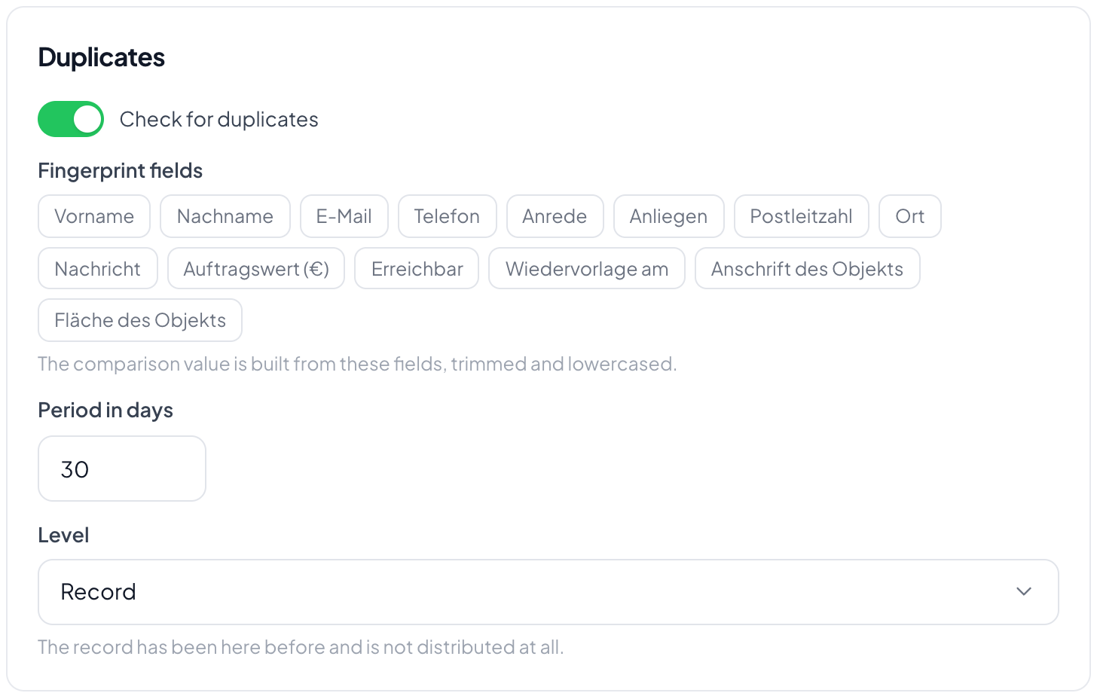The width and height of the screenshot is (1097, 696).
Task: Toggle the Postleitzahl fingerprint chip
Action: (802, 216)
